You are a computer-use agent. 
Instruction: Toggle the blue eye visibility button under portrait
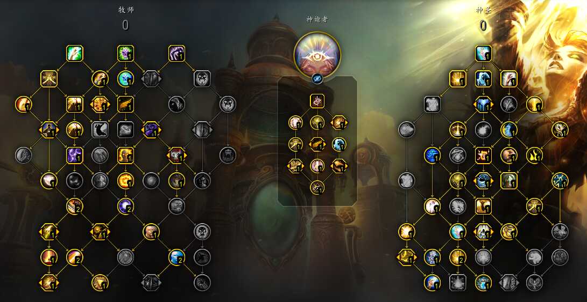point(317,79)
